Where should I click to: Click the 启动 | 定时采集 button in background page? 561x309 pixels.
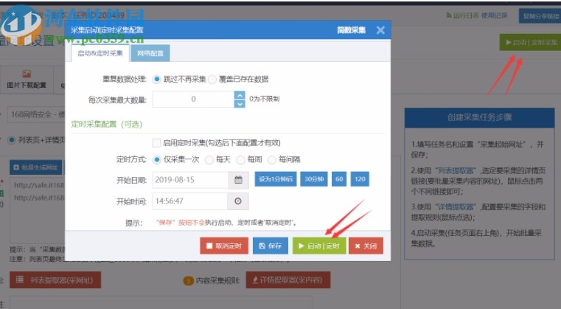point(531,42)
